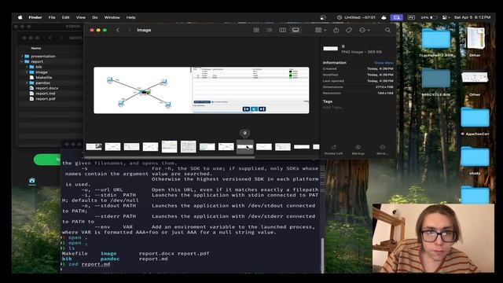This screenshot has width=503, height=283.
Task: Go back in the image Finder window
Action: pyautogui.click(x=118, y=30)
